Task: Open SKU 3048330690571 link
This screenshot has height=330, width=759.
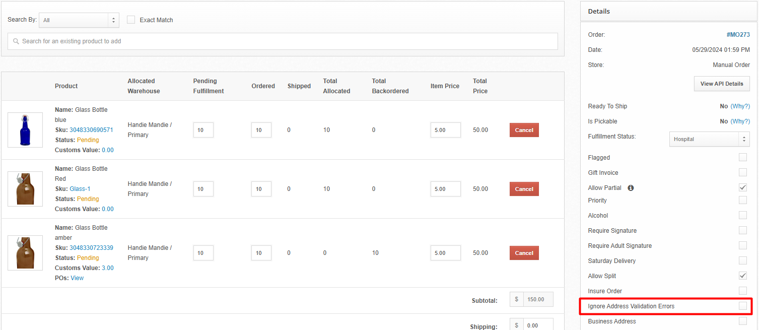Action: tap(91, 130)
